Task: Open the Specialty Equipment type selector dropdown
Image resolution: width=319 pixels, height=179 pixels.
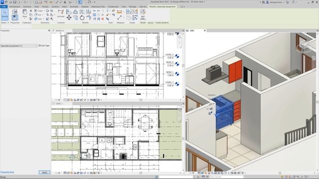Action: click(x=19, y=46)
